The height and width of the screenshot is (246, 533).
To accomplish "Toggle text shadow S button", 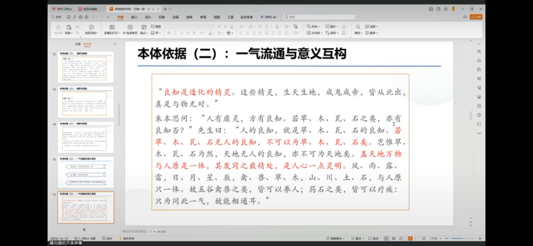I will (x=194, y=33).
